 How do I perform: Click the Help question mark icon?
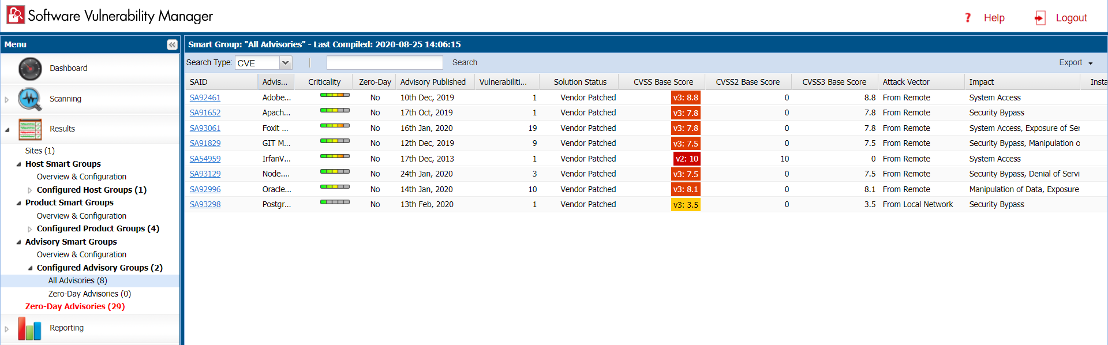968,18
